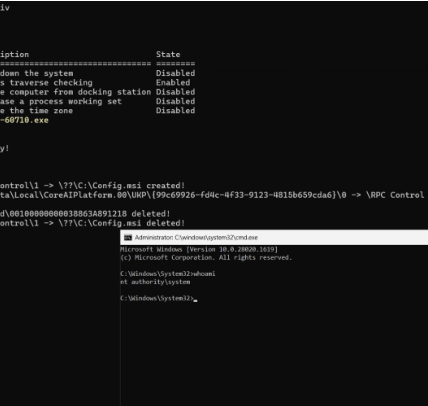Click the 'nt authority\system' output line
The image size is (428, 406).
tap(155, 282)
